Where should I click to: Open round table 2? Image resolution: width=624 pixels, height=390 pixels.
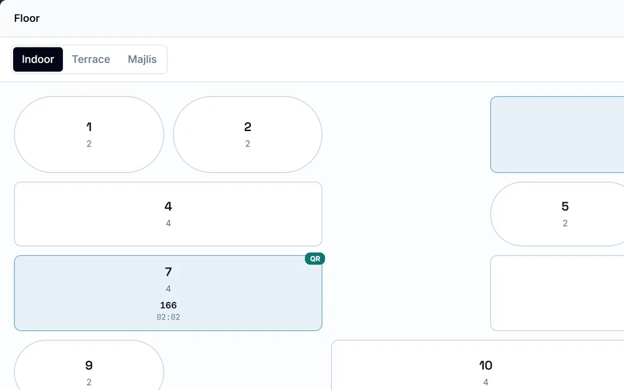248,135
